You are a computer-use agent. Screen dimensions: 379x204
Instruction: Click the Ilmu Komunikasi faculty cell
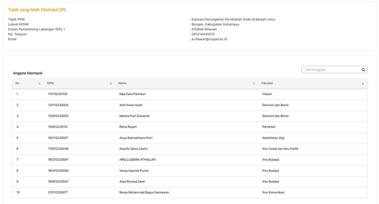[273, 192]
